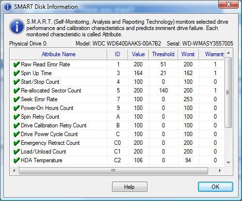Click Worst value 253 for Seek Error Rate

[x=188, y=99]
